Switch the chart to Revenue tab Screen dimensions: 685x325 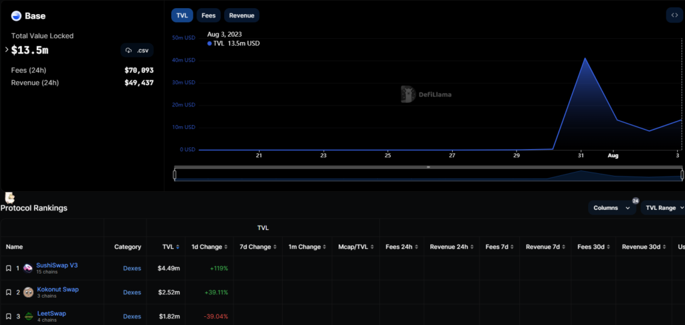coord(241,15)
